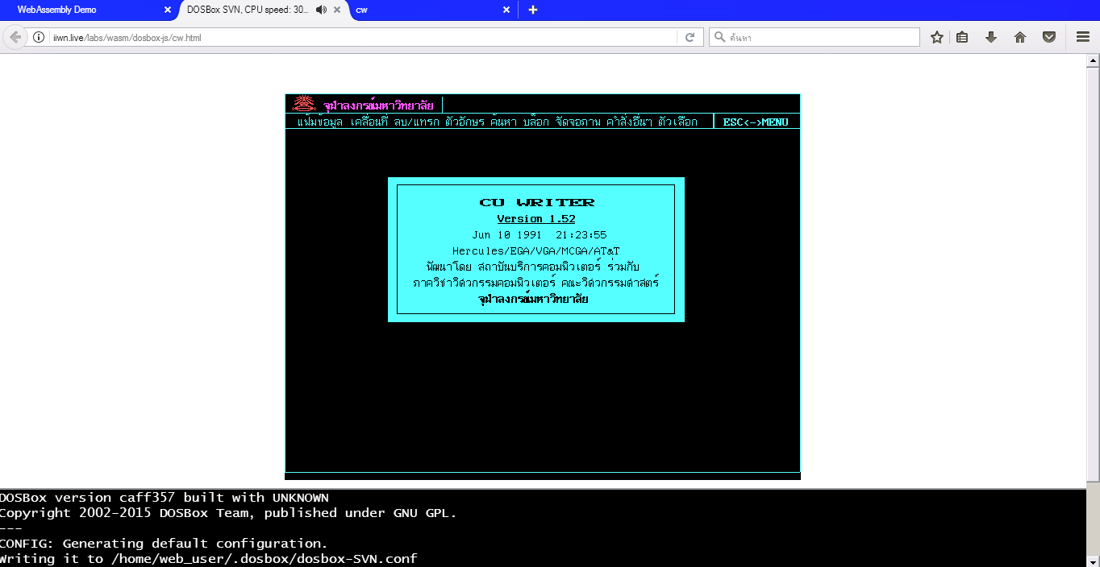Click the Hercules/EGA/VGA/MCGA/AT&T line
This screenshot has width=1100, height=567.
click(535, 251)
